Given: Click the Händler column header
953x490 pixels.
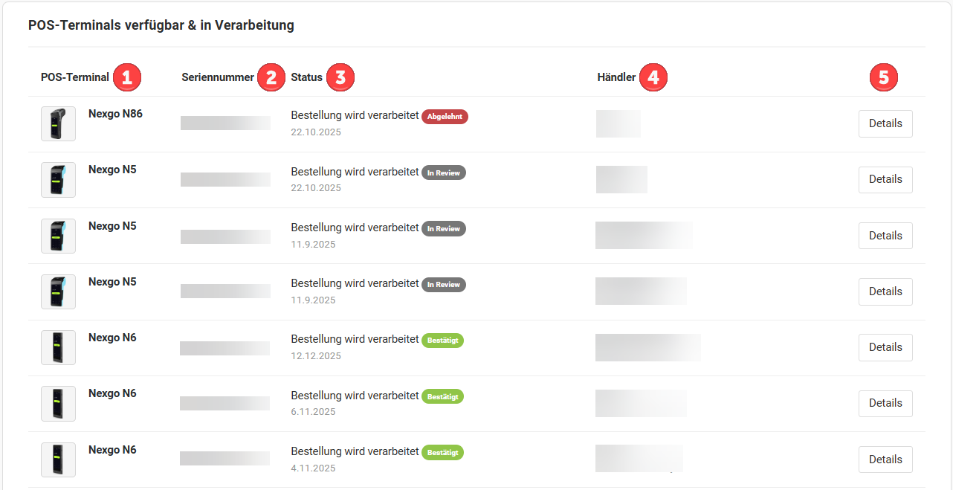Looking at the screenshot, I should coord(616,77).
